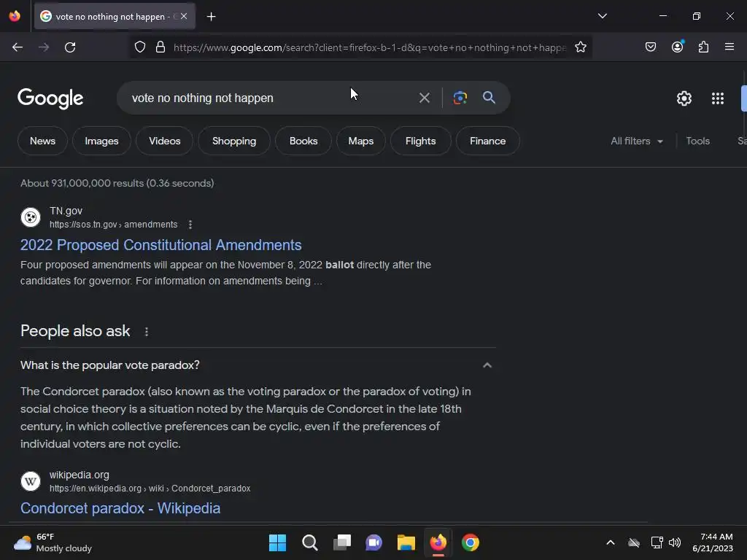The image size is (747, 560).
Task: Show hidden system tray icons
Action: point(611,542)
